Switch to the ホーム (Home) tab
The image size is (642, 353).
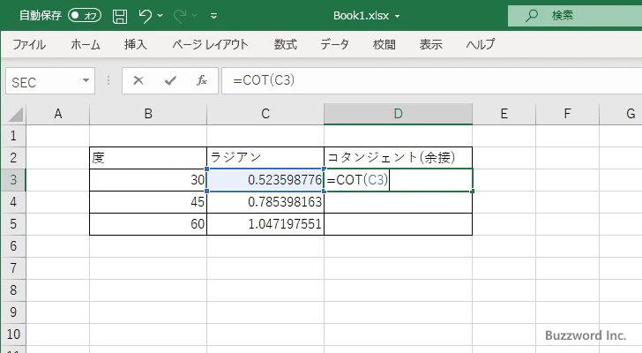click(86, 44)
